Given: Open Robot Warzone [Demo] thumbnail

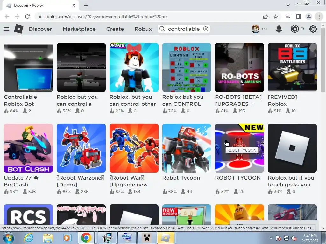Looking at the screenshot, I should click(81, 148).
